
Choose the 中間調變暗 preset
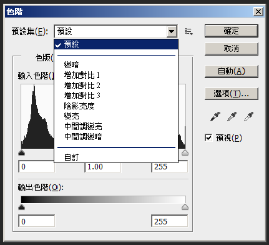pos(116,137)
